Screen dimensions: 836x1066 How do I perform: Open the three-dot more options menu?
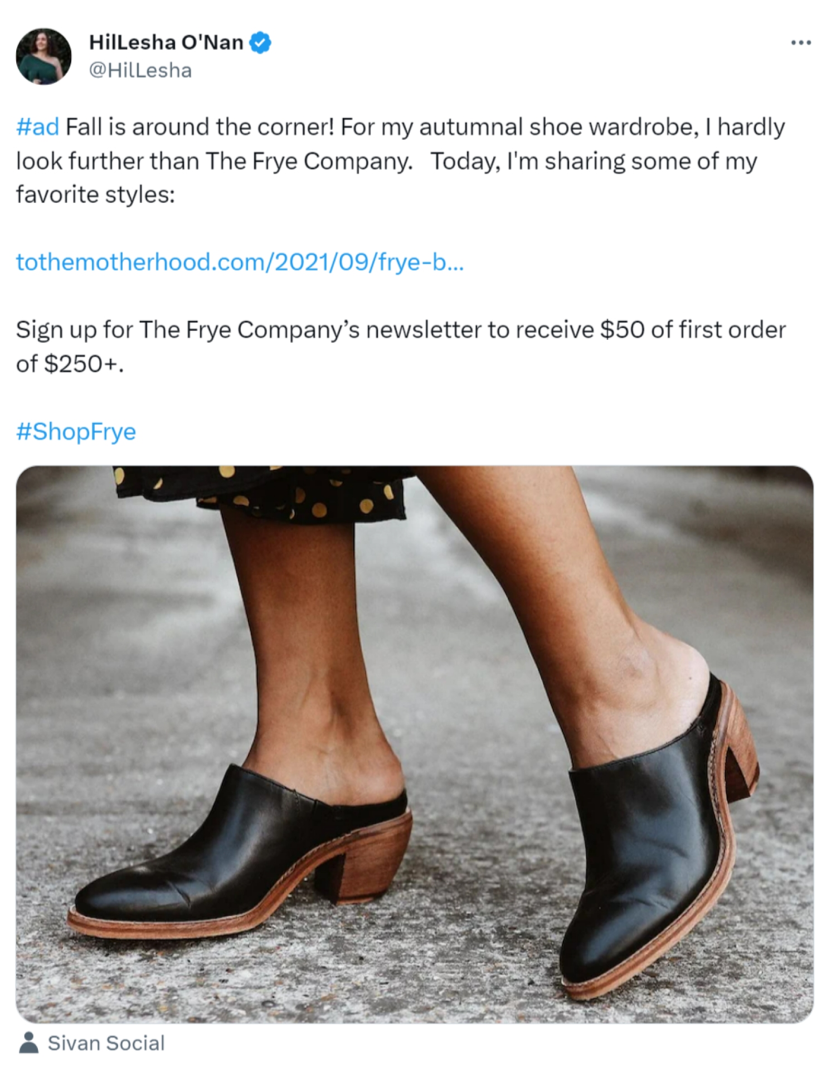[801, 42]
